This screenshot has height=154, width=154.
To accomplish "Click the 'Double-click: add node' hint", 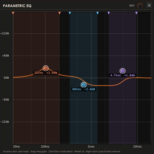I will point(16,151).
